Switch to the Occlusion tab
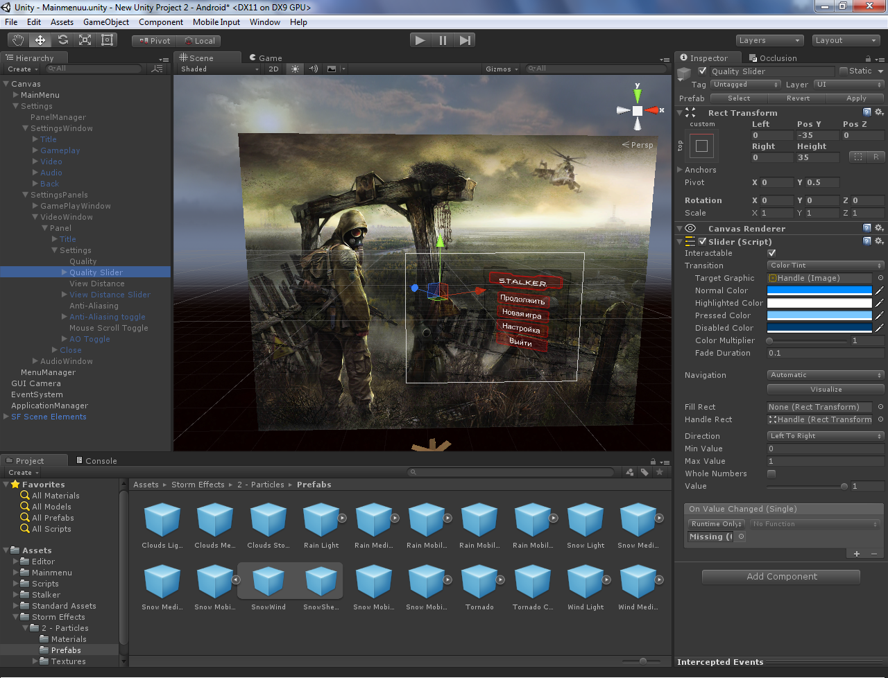This screenshot has height=678, width=888. point(772,58)
